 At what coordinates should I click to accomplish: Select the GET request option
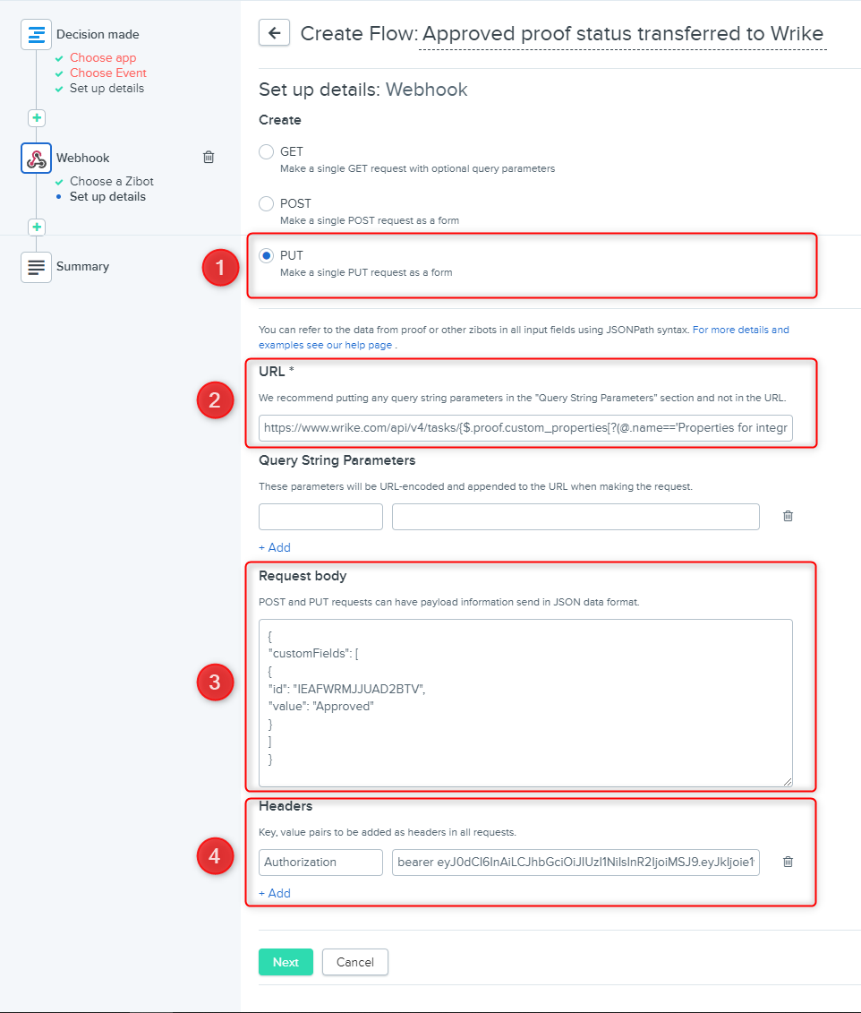[x=266, y=152]
